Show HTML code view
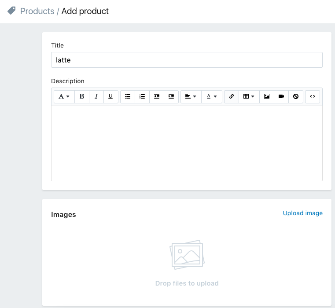The width and height of the screenshot is (335, 308). [313, 96]
